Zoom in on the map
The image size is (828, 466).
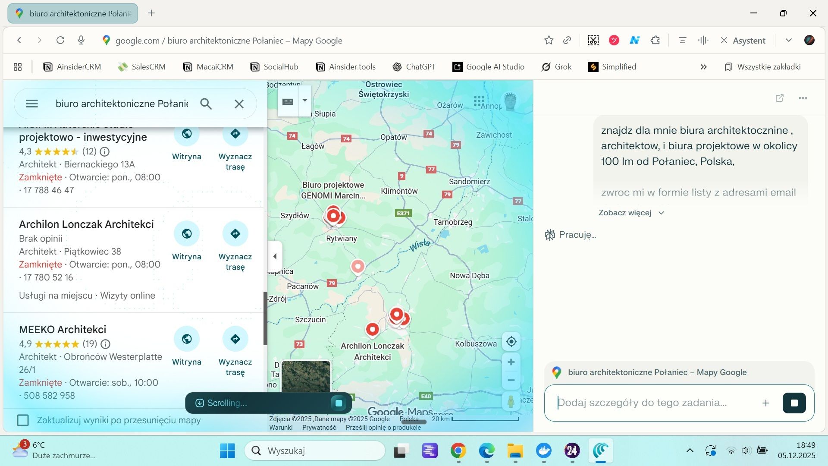pos(511,362)
